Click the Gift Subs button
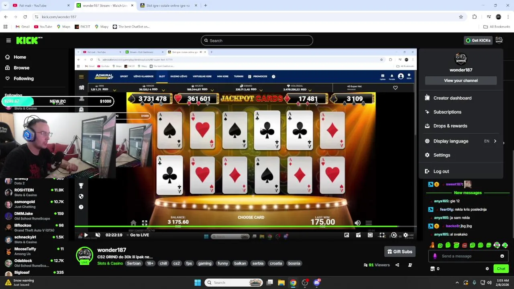The image size is (514, 289). (400, 252)
